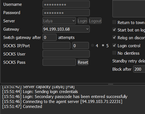Select SOCKS version 5 radio button
Image resolution: width=145 pixels, height=114 pixels.
[103, 45]
